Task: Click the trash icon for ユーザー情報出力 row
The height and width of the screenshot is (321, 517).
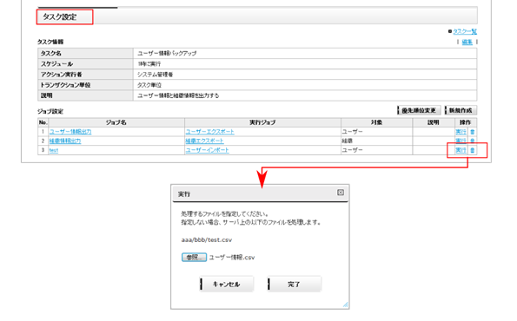Action: click(x=472, y=132)
